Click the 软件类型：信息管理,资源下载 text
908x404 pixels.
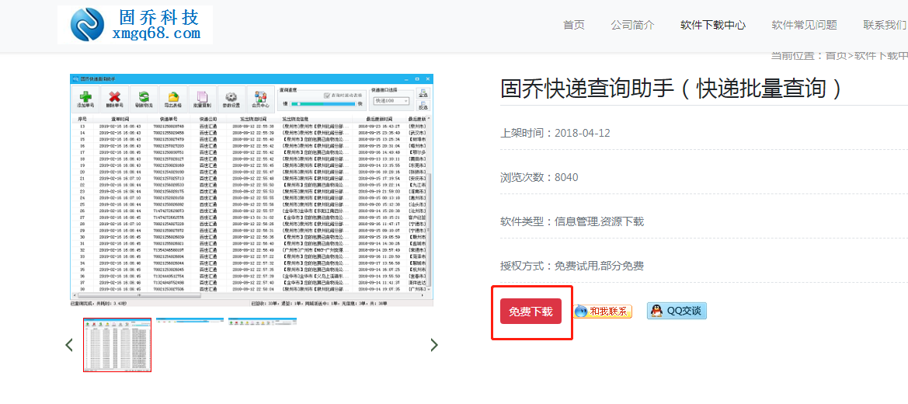572,221
